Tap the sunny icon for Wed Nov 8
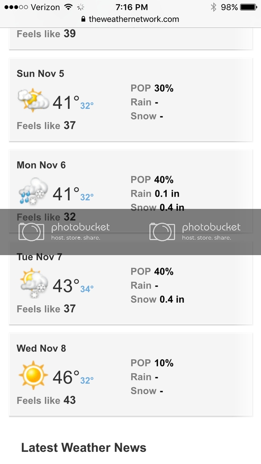Screen dimensions: 261x464 click(33, 375)
